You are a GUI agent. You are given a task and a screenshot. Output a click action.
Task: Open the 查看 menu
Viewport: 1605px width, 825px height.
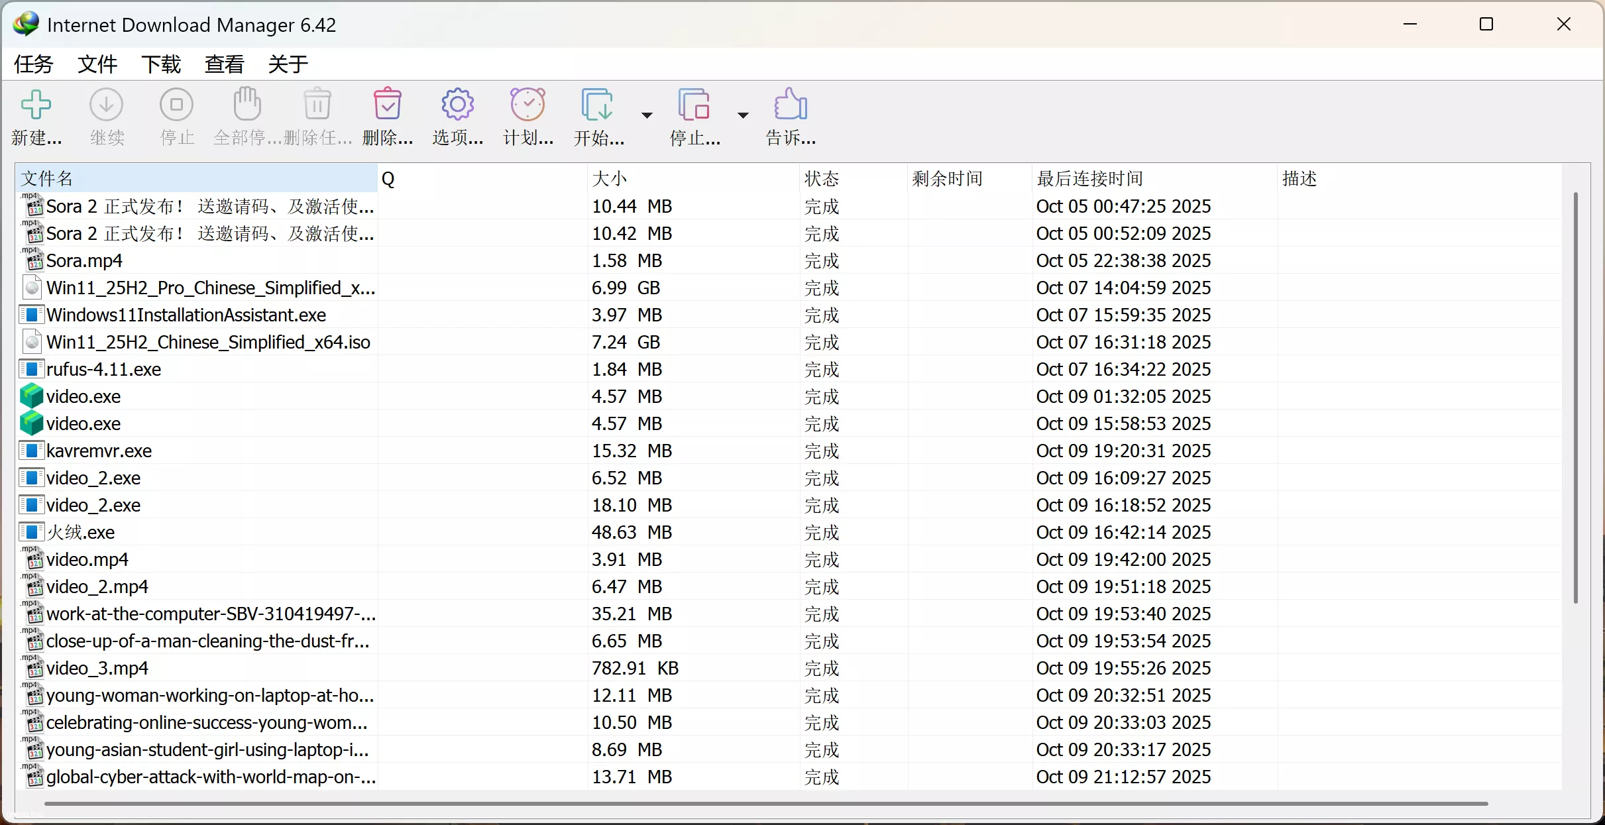click(x=224, y=64)
